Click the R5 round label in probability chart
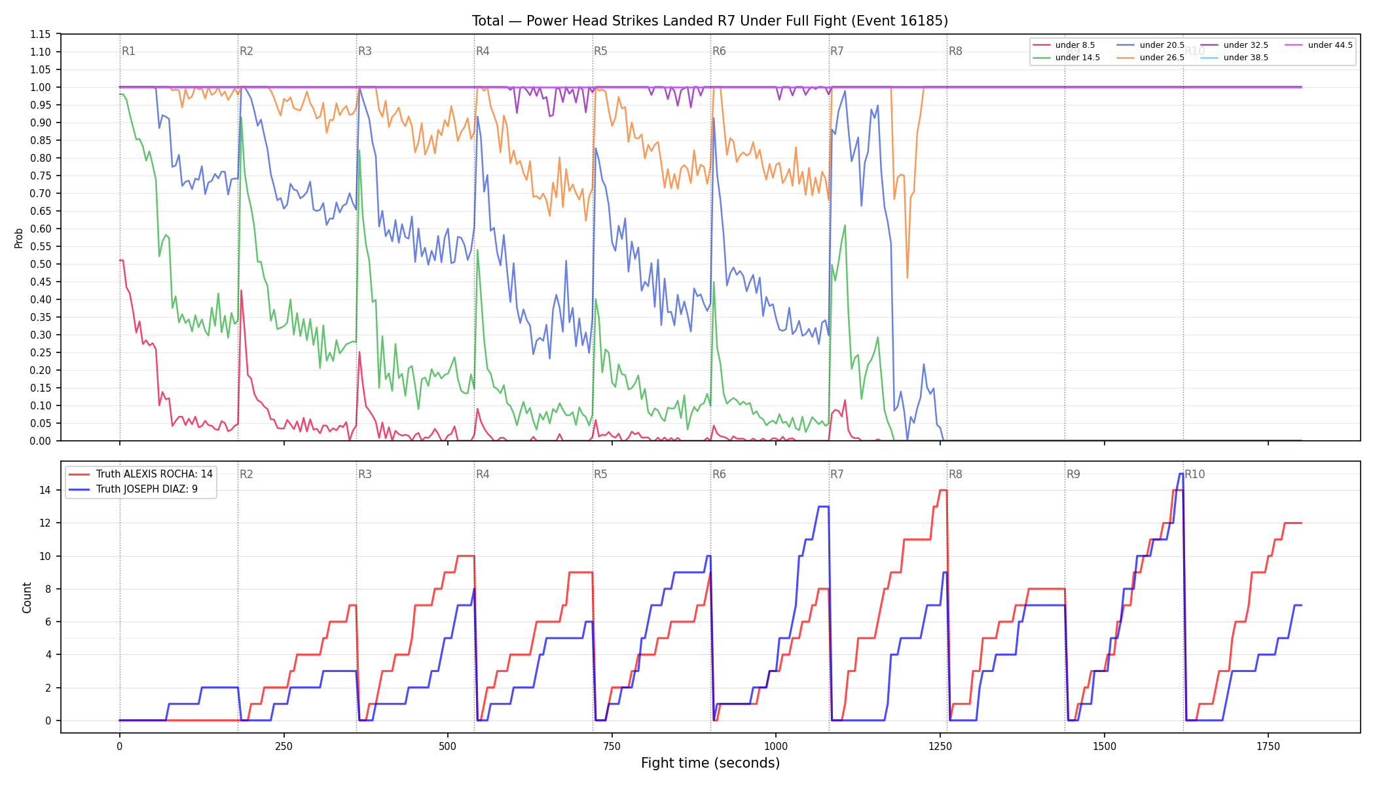Image resolution: width=1375 pixels, height=786 pixels. (600, 51)
